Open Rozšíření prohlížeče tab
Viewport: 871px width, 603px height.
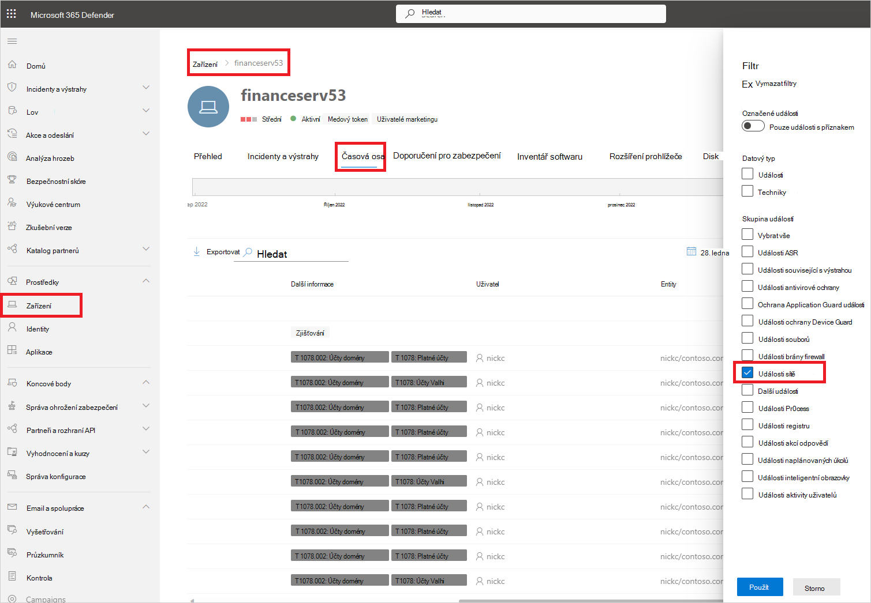tap(645, 156)
